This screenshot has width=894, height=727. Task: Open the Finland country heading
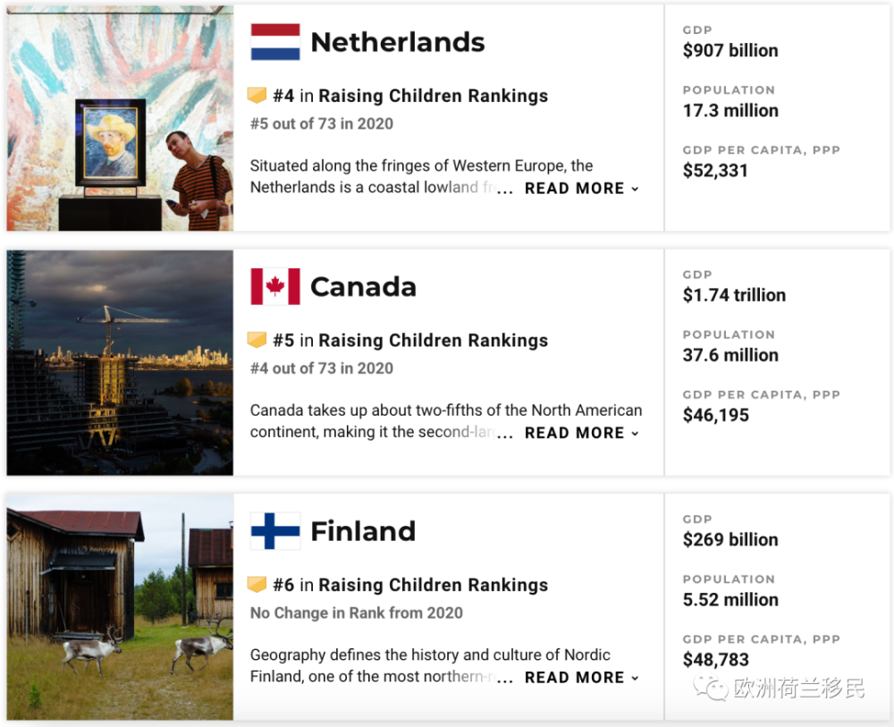(363, 531)
